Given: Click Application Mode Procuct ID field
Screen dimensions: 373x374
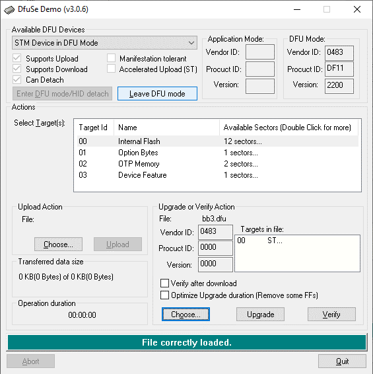Looking at the screenshot, I should point(260,69).
